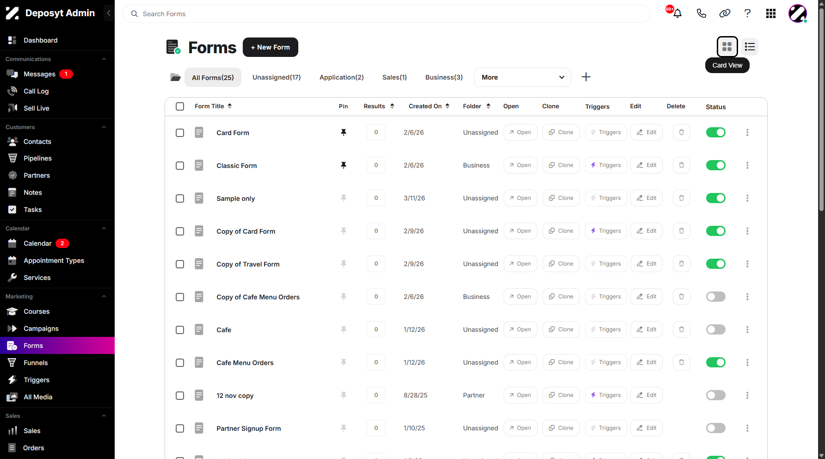Open the link icon in top bar

725,13
